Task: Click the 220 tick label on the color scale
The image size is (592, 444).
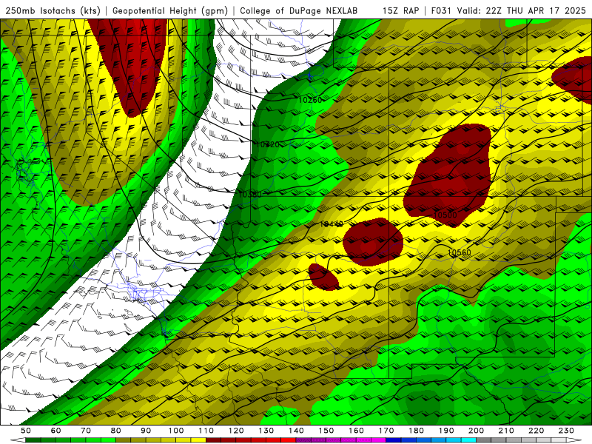Action: pos(536,431)
